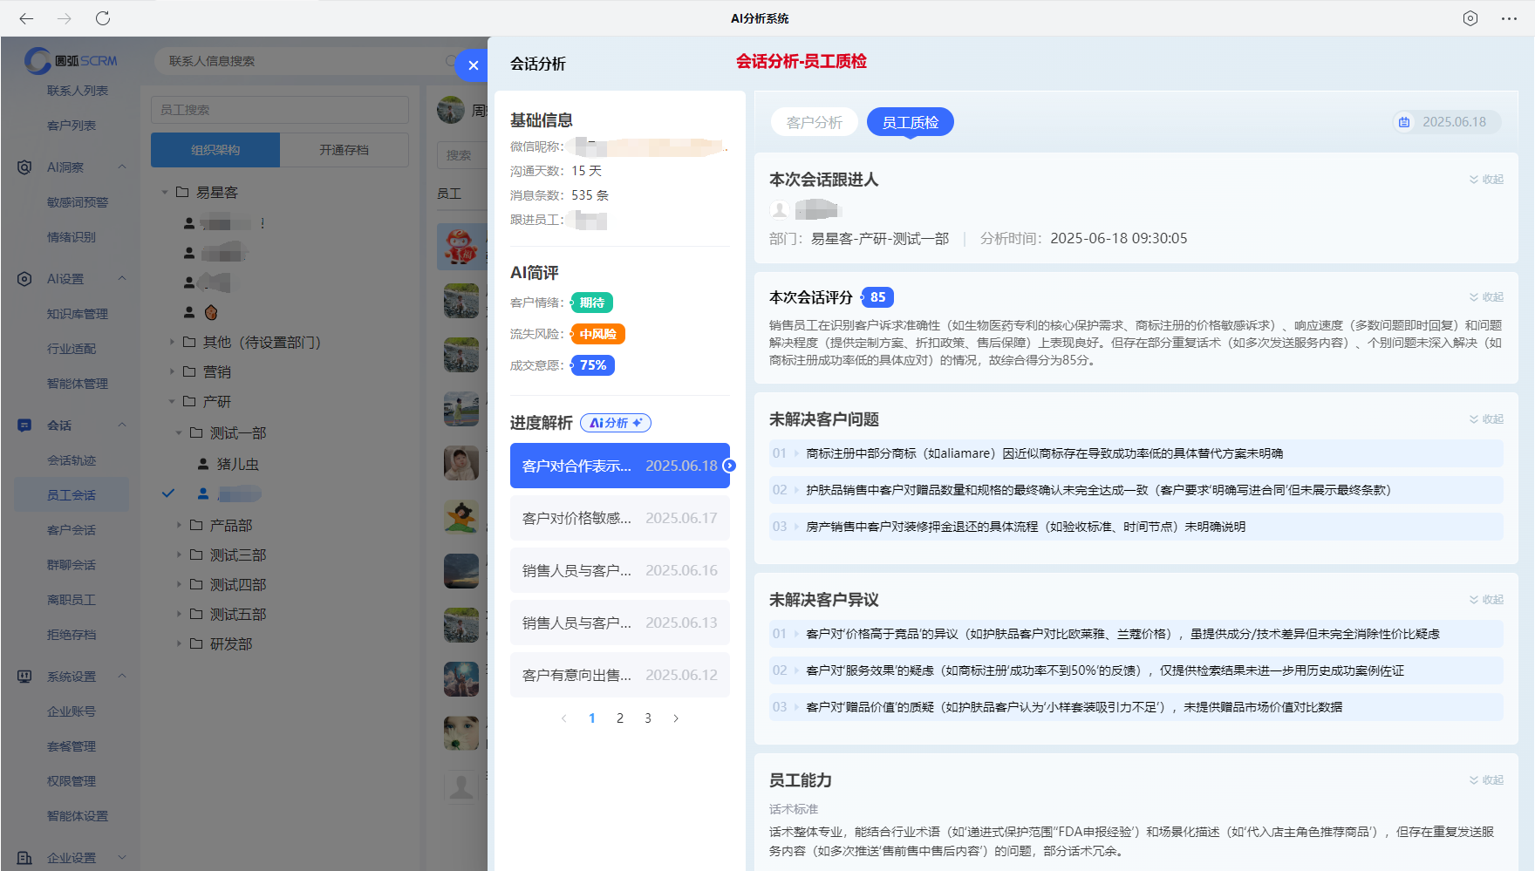The image size is (1535, 871).
Task: Click the AI洞察 sidebar icon
Action: click(x=24, y=167)
